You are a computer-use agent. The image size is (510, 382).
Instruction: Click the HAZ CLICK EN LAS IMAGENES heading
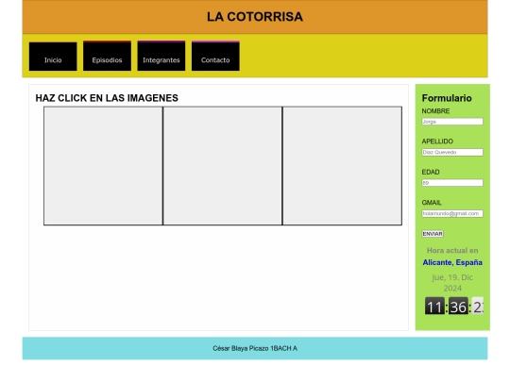click(107, 98)
